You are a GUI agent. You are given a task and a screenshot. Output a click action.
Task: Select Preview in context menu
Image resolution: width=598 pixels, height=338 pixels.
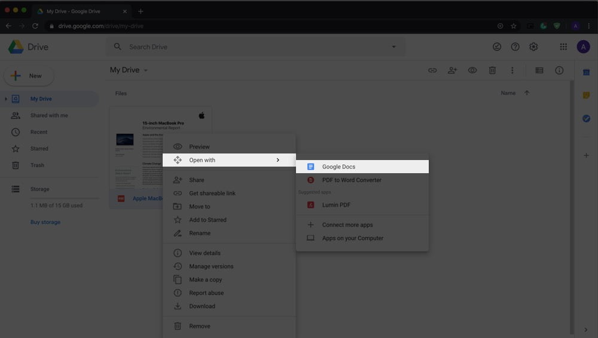point(229,147)
